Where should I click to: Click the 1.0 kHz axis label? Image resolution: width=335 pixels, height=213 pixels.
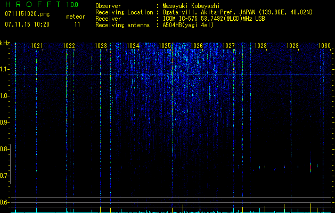pos(4,96)
